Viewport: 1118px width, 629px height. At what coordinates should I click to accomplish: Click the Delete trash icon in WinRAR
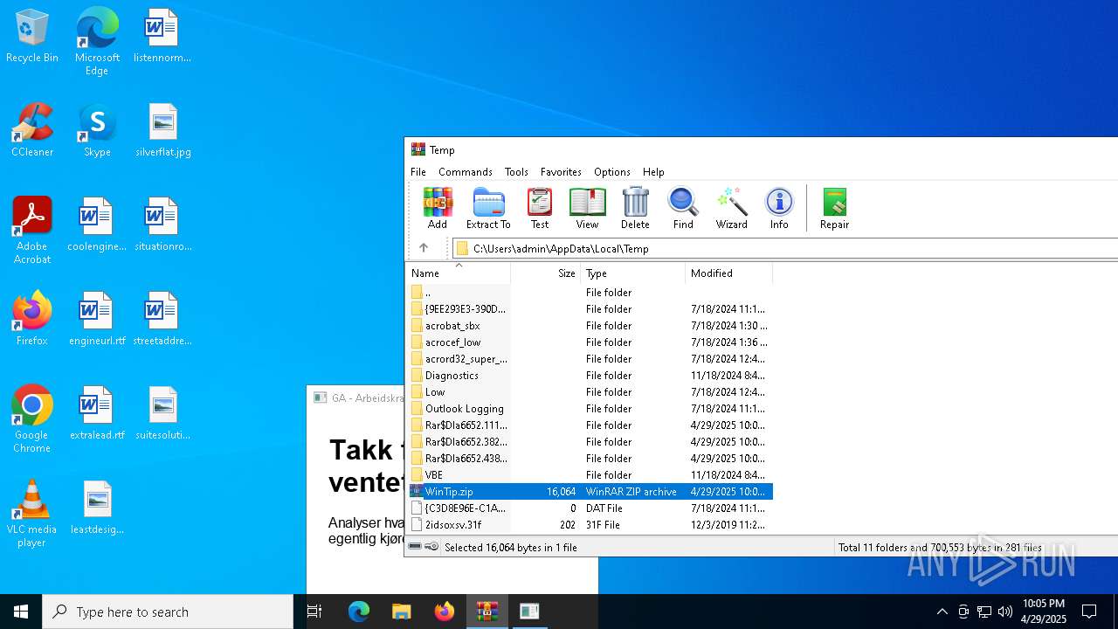(x=635, y=208)
